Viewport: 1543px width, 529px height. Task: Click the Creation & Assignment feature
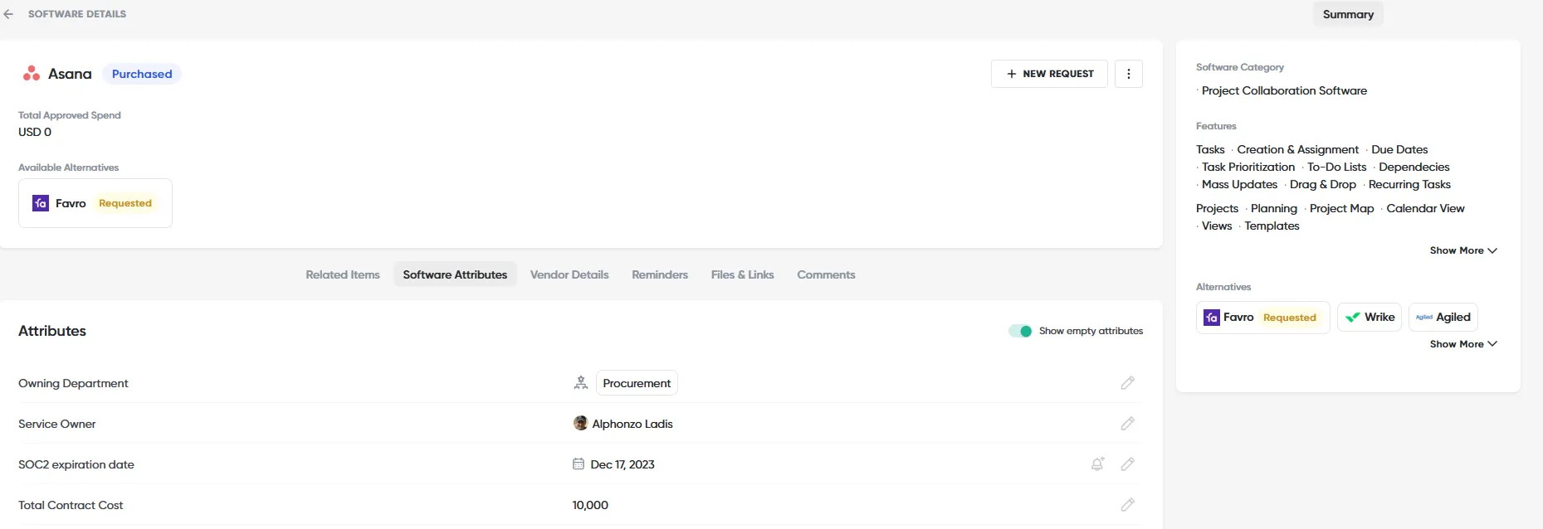(x=1298, y=149)
